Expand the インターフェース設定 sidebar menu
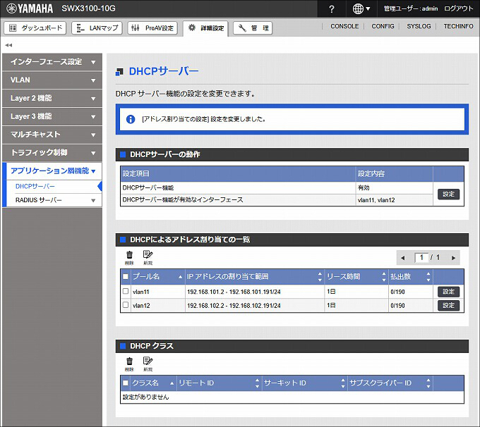This screenshot has width=480, height=427. pos(52,62)
